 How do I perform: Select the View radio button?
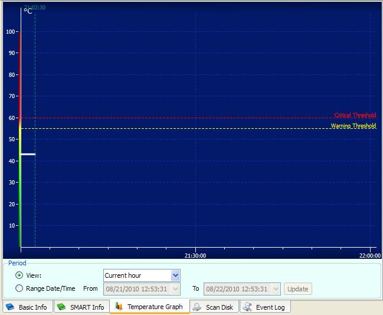(19, 275)
